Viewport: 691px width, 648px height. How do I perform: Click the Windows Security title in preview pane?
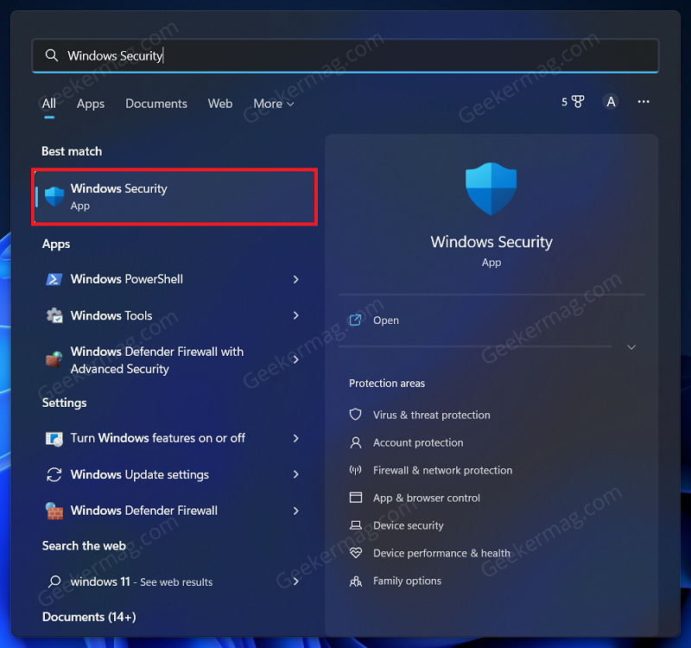pyautogui.click(x=491, y=242)
